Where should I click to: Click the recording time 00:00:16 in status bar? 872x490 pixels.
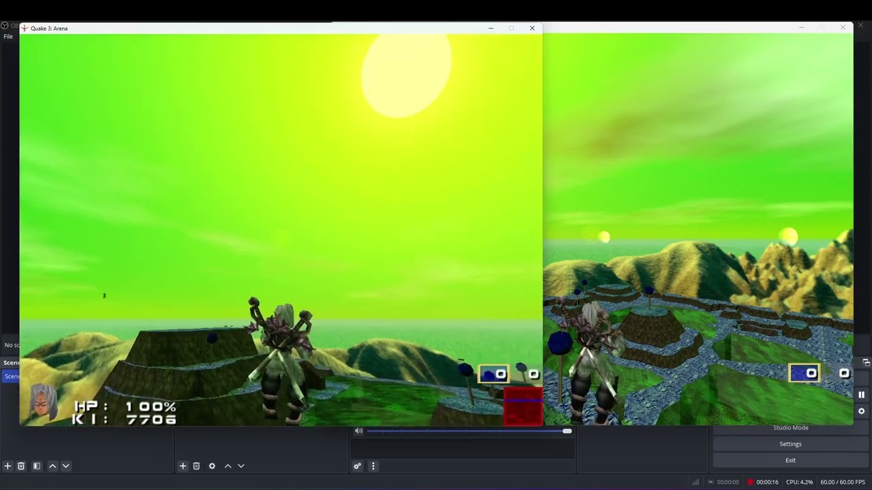[x=767, y=482]
